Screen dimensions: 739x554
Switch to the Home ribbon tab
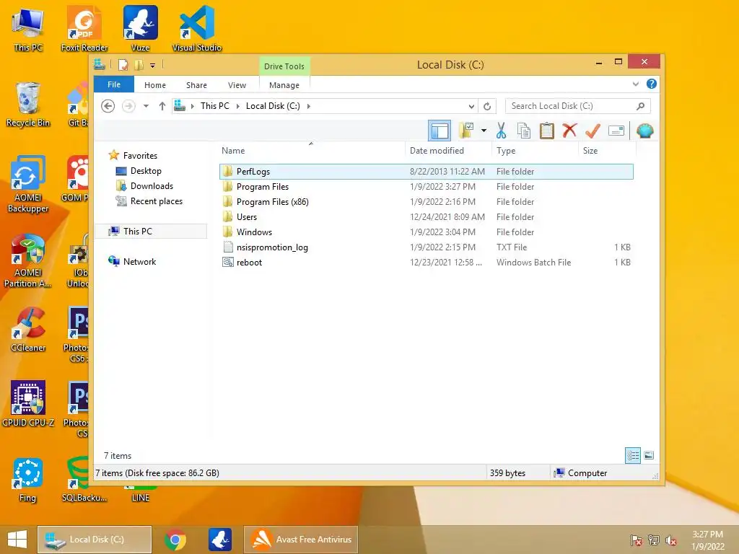point(155,85)
